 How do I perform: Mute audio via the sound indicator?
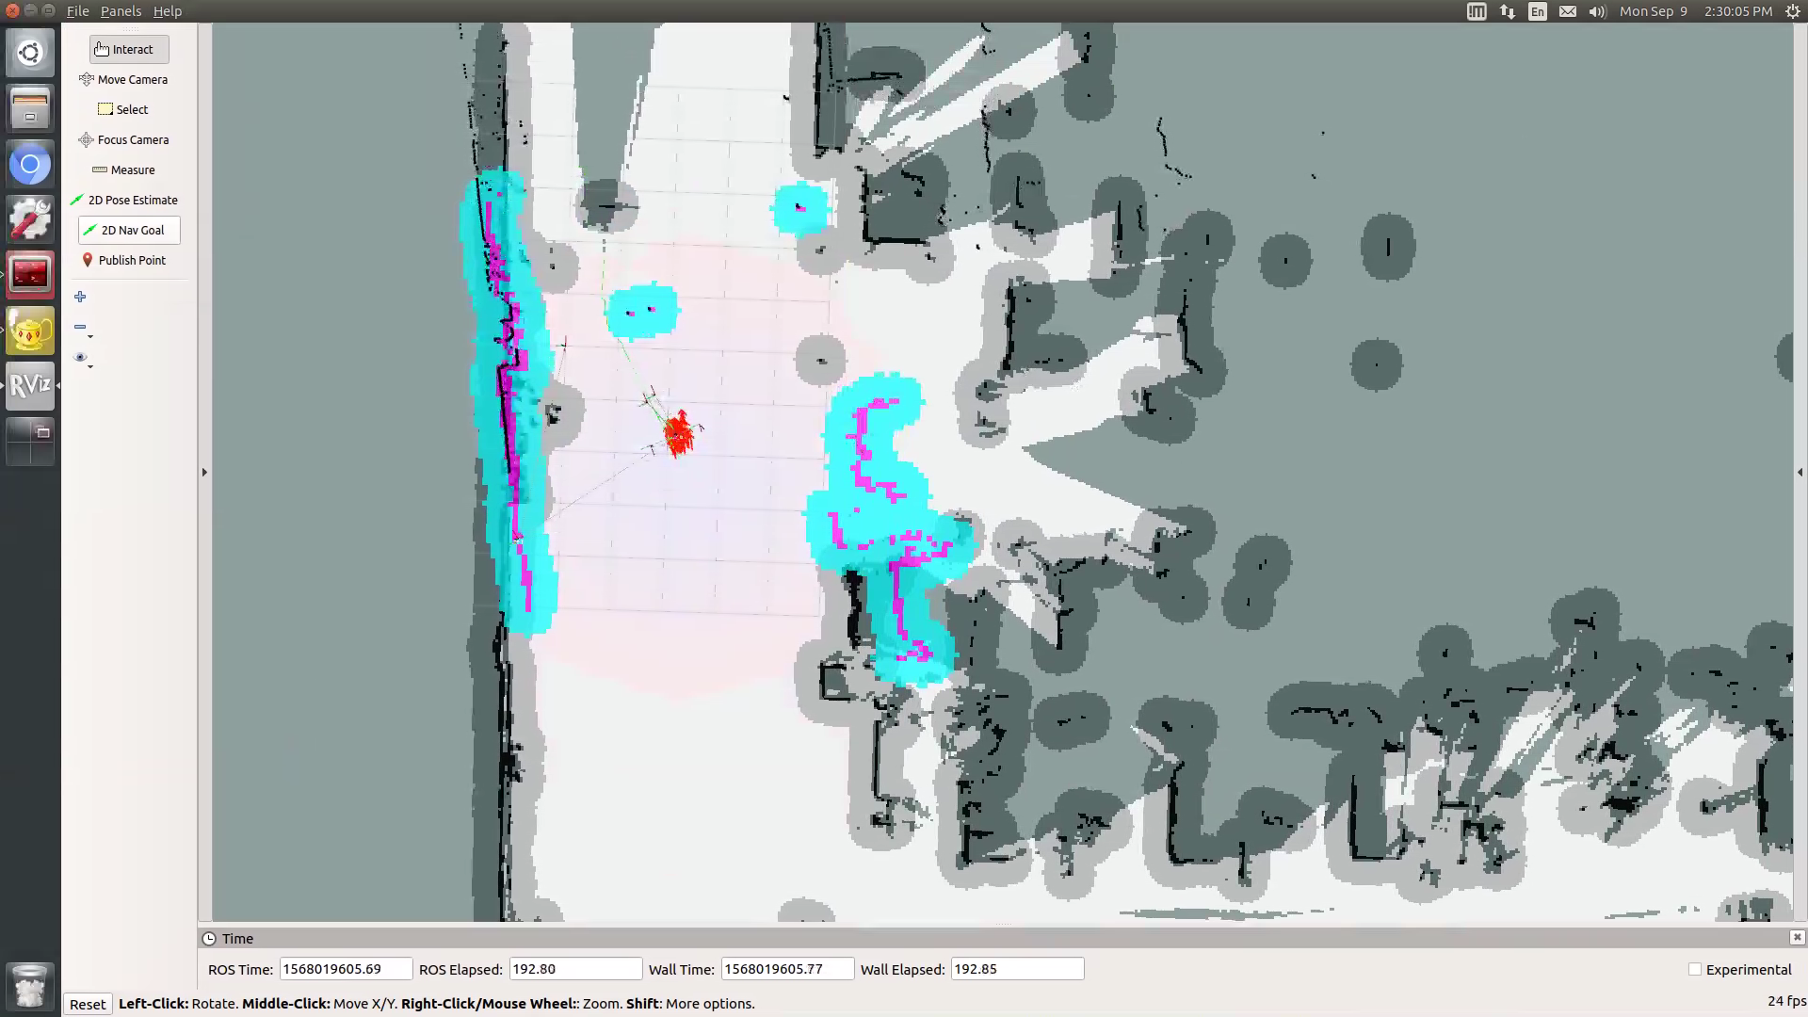1595,11
